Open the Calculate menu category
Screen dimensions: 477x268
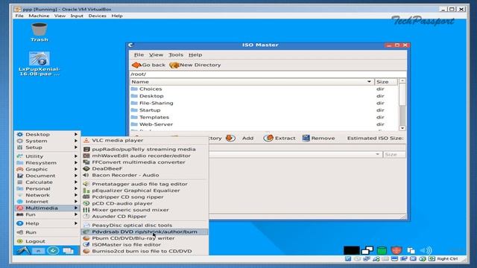tap(47, 182)
